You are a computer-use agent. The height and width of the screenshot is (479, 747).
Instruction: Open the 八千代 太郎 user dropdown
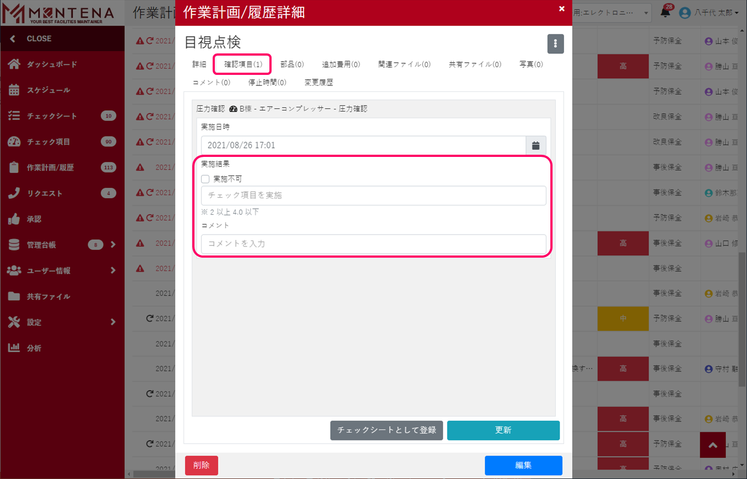tap(709, 13)
